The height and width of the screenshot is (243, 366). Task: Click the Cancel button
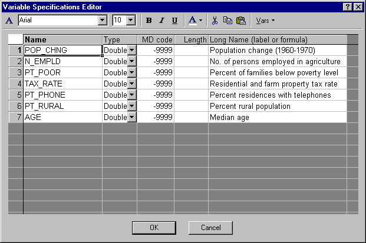pos(210,228)
